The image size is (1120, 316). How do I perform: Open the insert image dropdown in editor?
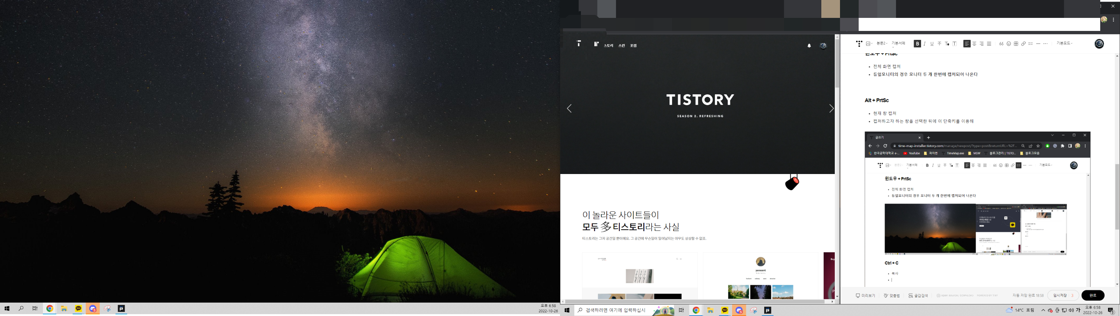pos(869,43)
